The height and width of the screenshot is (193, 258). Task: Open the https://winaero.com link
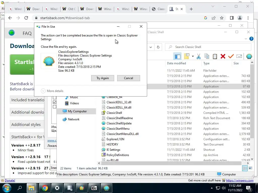point(240,180)
